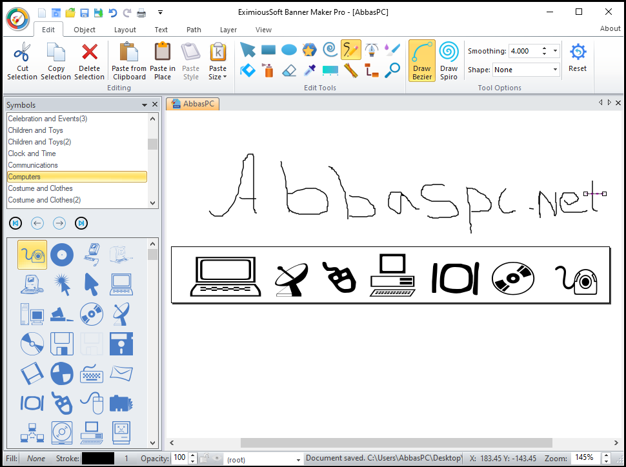The image size is (626, 467).
Task: Select the Ellipse shape tool
Action: click(x=289, y=50)
